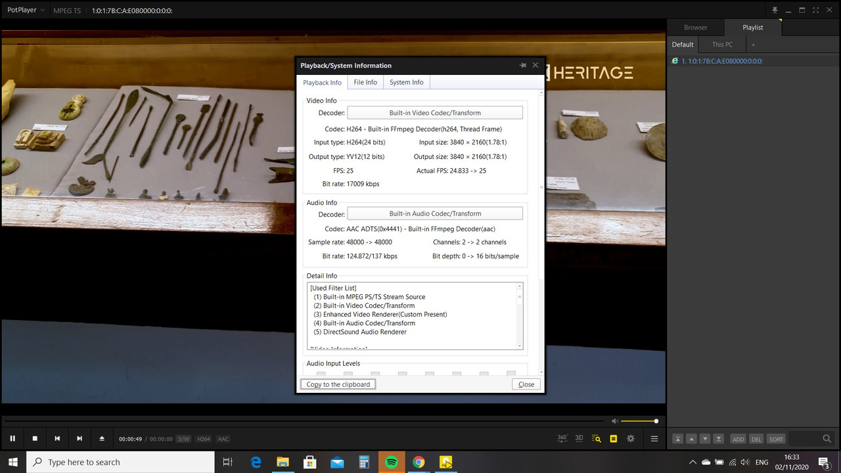Open the control panel gear icon
The height and width of the screenshot is (473, 841).
(631, 439)
